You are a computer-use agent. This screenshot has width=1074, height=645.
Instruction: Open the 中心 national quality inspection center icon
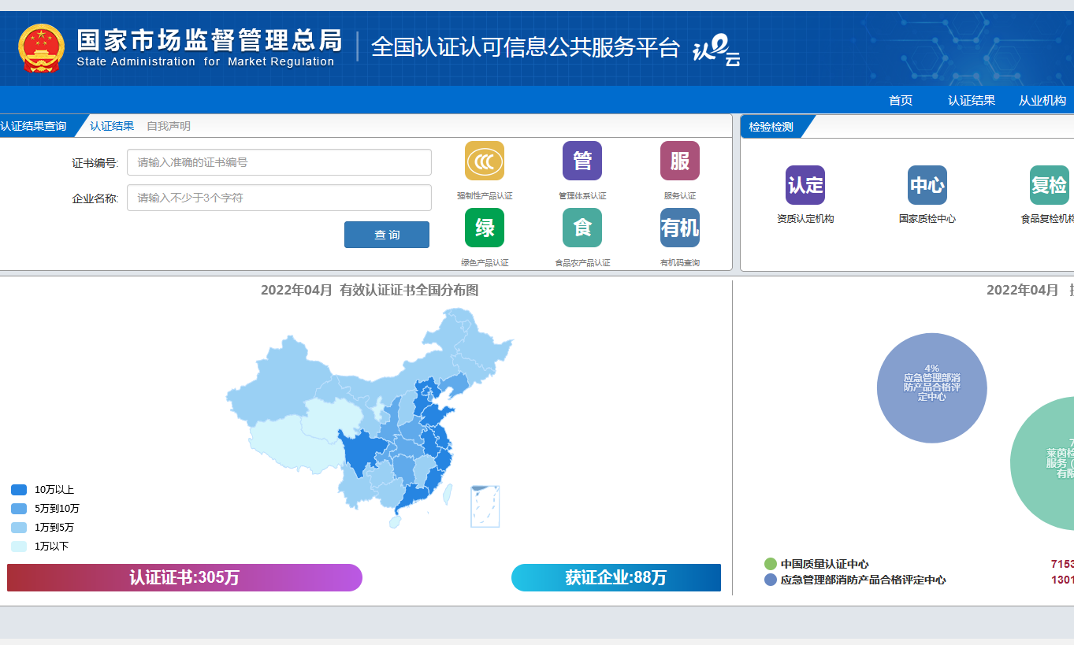[927, 185]
